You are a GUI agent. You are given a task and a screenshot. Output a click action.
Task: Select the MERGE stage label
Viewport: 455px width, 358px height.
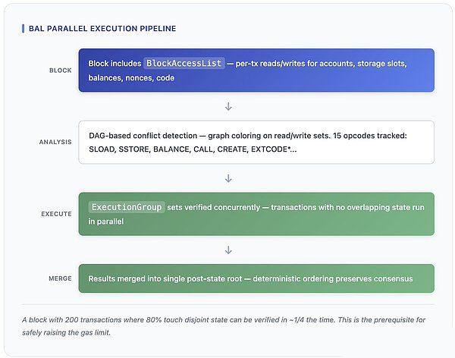(x=59, y=278)
